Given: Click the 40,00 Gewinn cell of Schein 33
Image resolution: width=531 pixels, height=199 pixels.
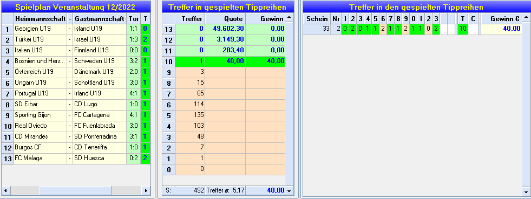Looking at the screenshot, I should pyautogui.click(x=501, y=29).
